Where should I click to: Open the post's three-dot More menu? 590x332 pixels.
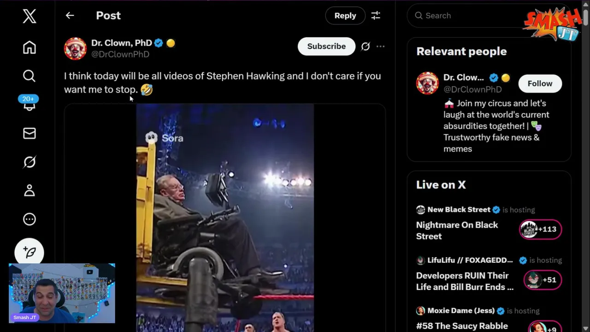380,47
